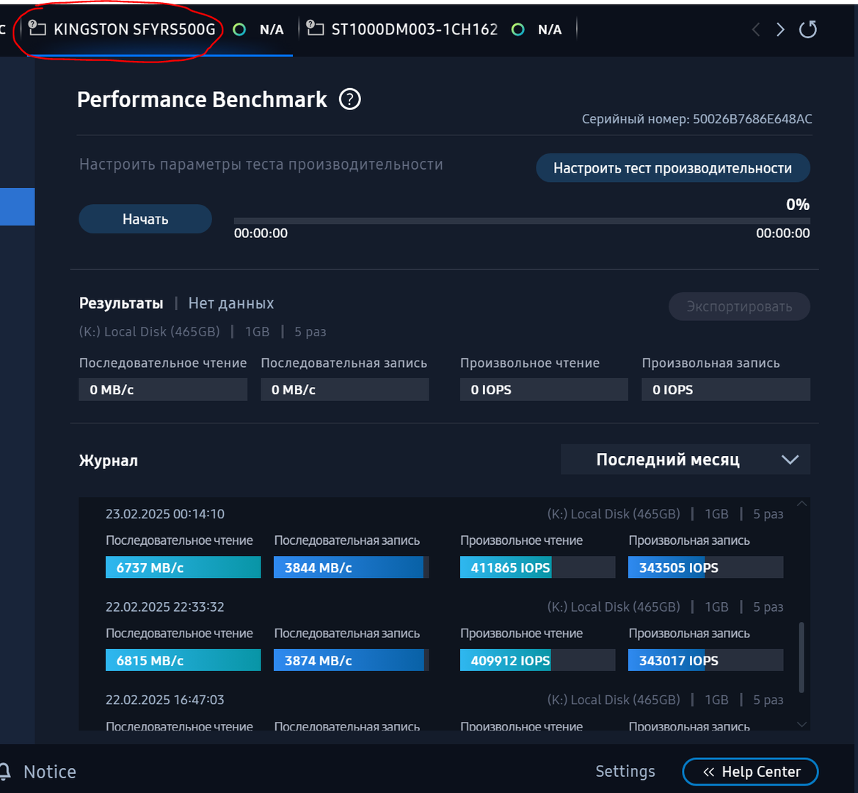The image size is (858, 793).
Task: Open the Help Center panel
Action: (x=750, y=772)
